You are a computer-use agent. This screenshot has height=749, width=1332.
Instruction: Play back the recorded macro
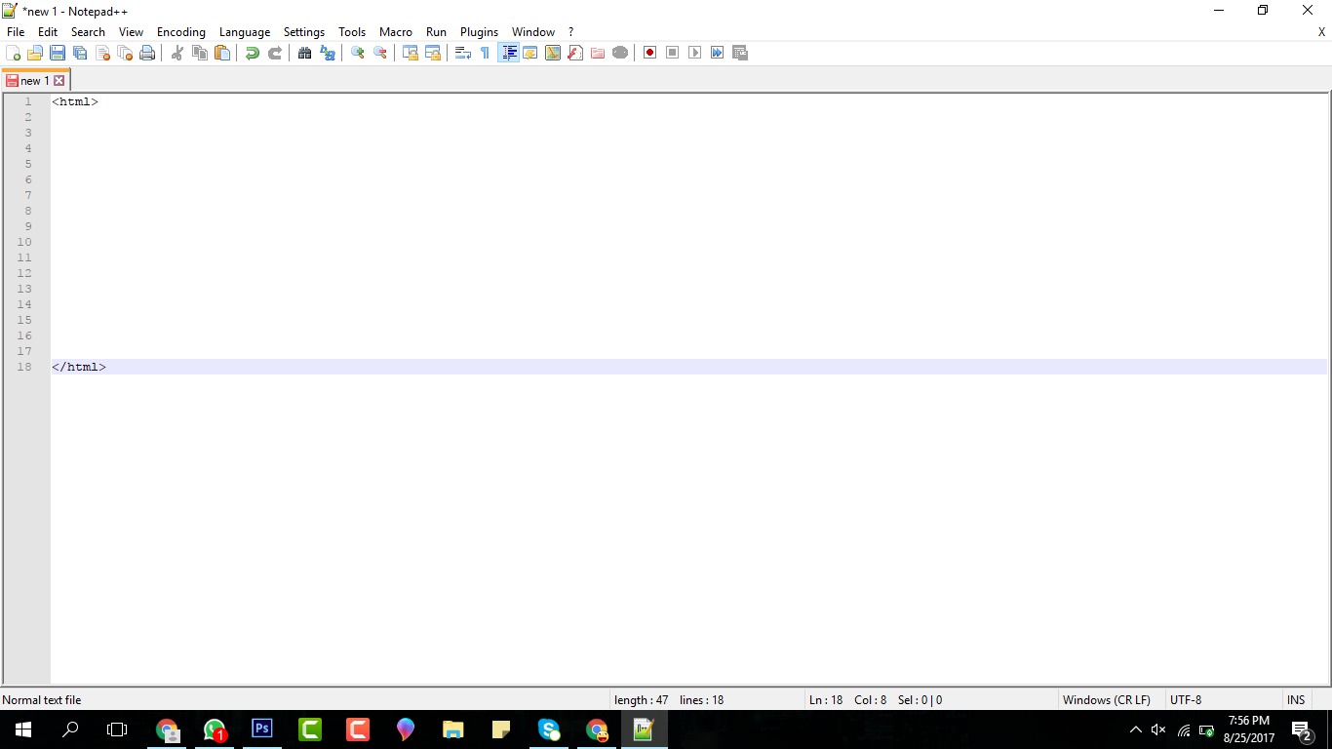click(x=695, y=53)
